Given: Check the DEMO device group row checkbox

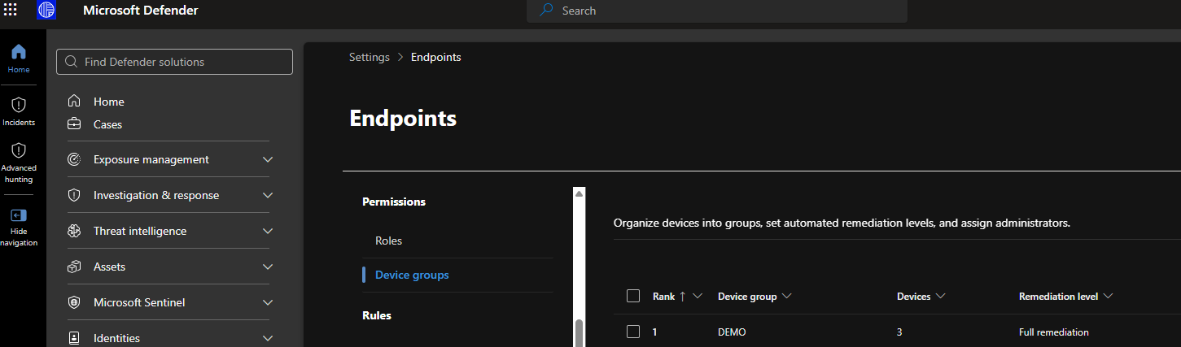Looking at the screenshot, I should coord(633,332).
